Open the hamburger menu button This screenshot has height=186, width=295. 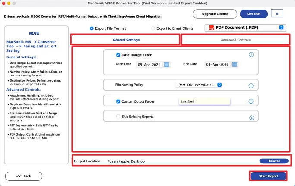click(277, 13)
